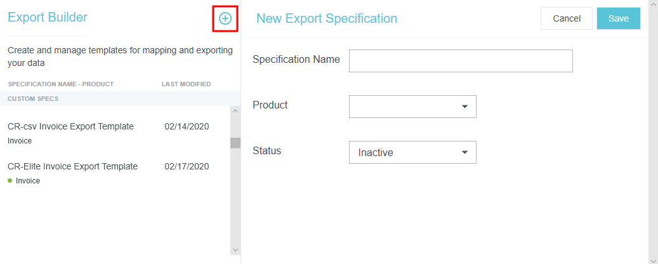Sort by Specification Name - Product column header
This screenshot has width=658, height=264.
[x=60, y=84]
